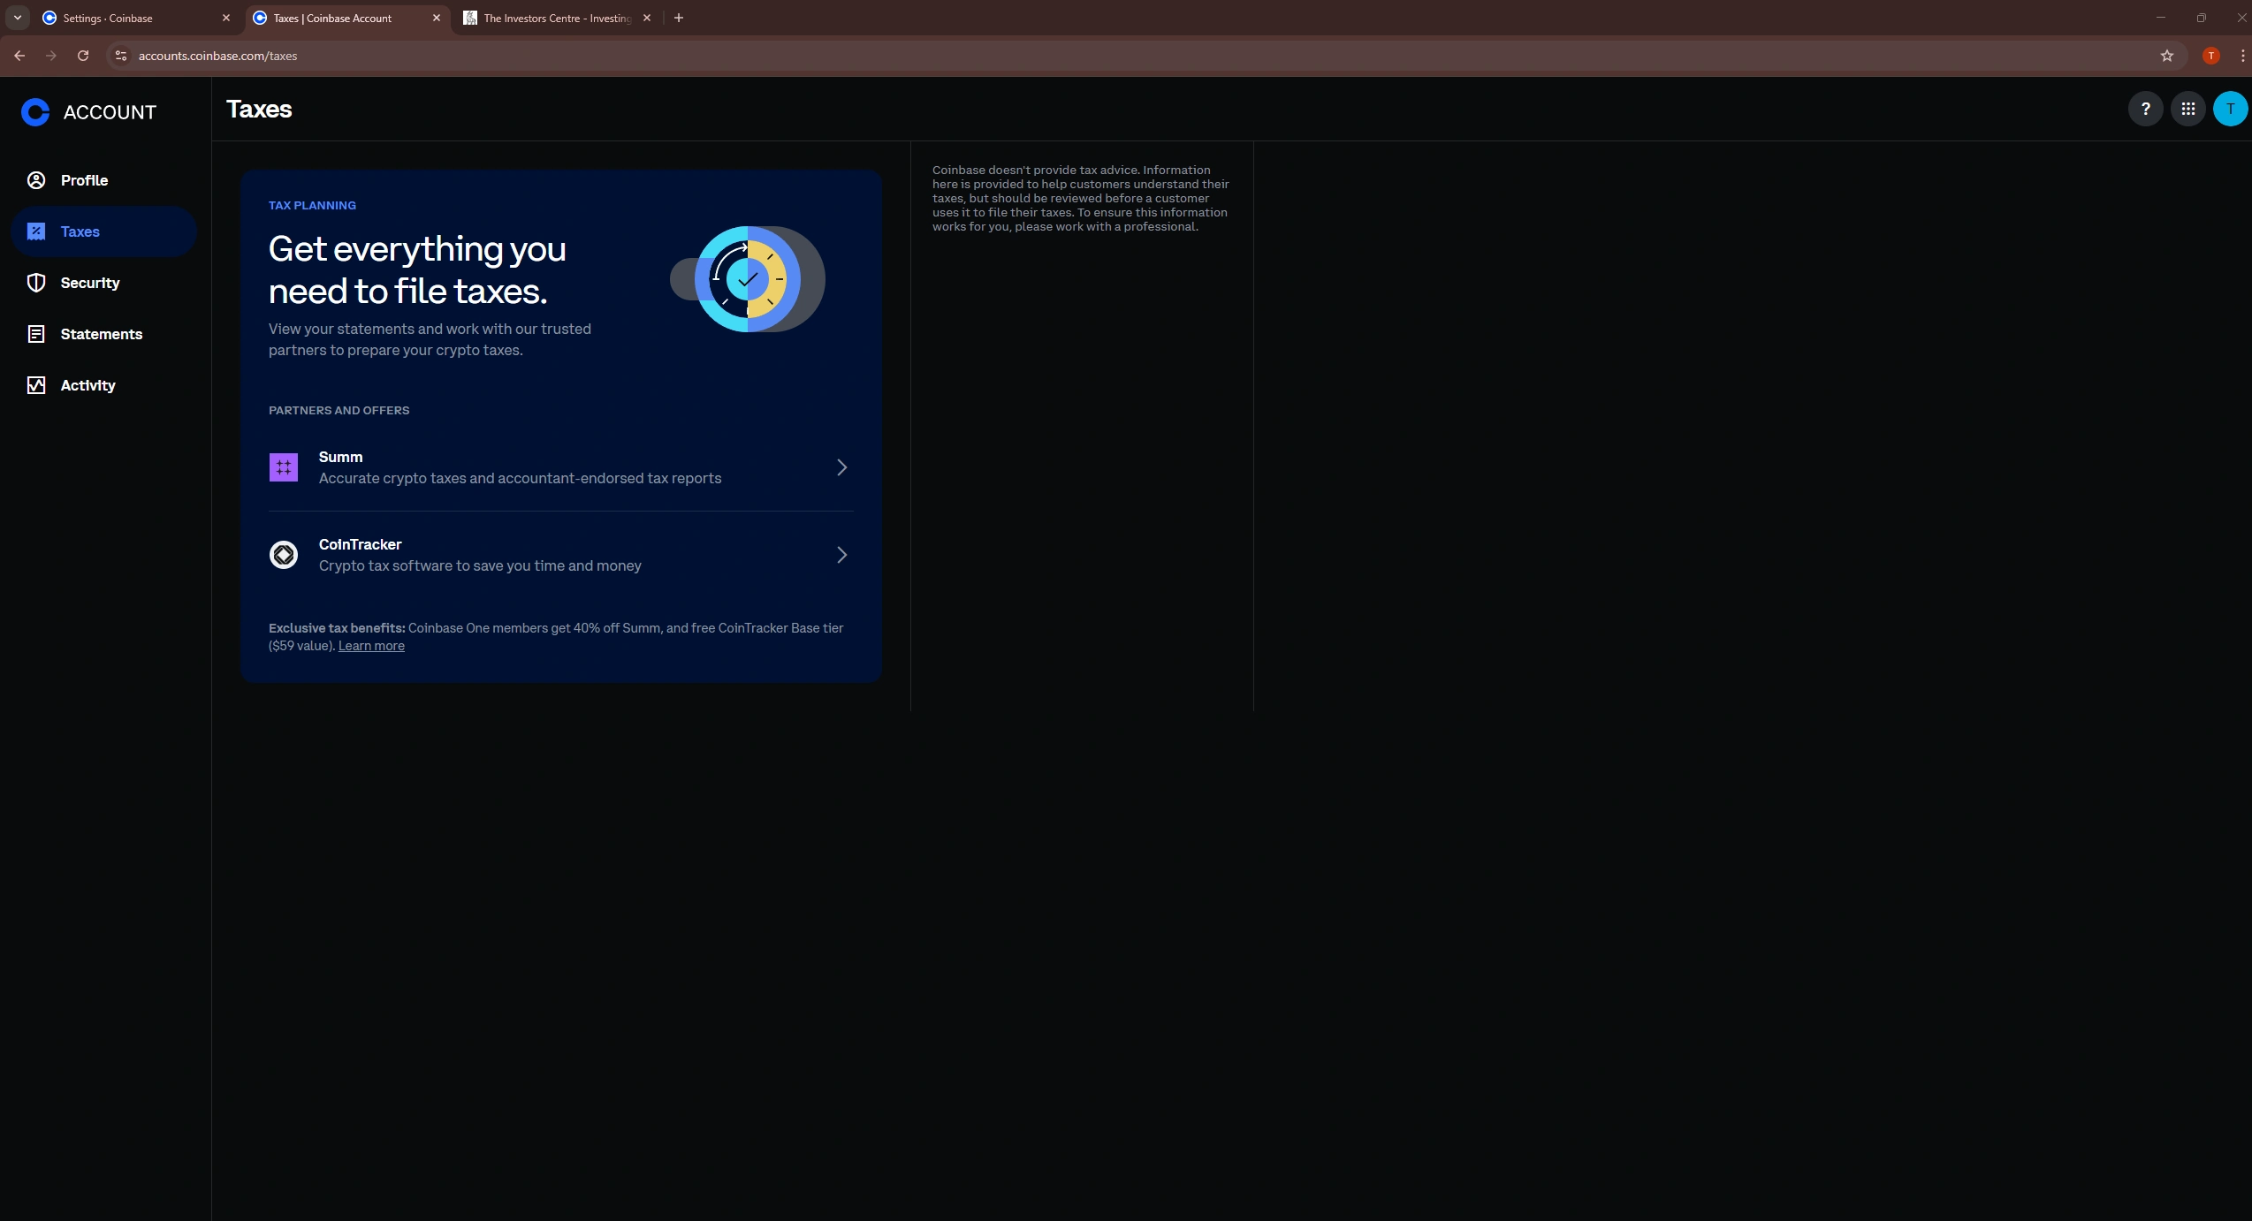Close the Taxes Coinbase Account tab

point(437,18)
